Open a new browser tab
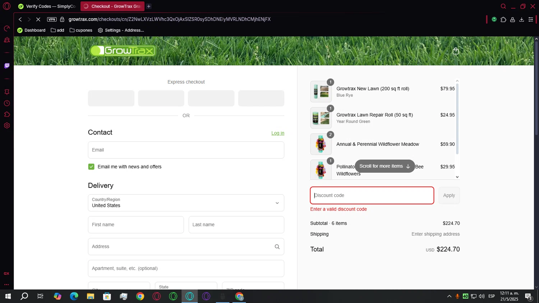Viewport: 539px width, 303px height. pos(149,6)
